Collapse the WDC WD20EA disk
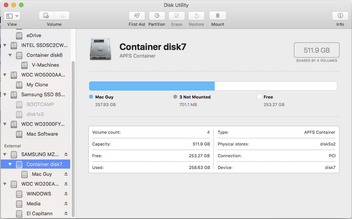The height and width of the screenshot is (219, 352). point(5,184)
